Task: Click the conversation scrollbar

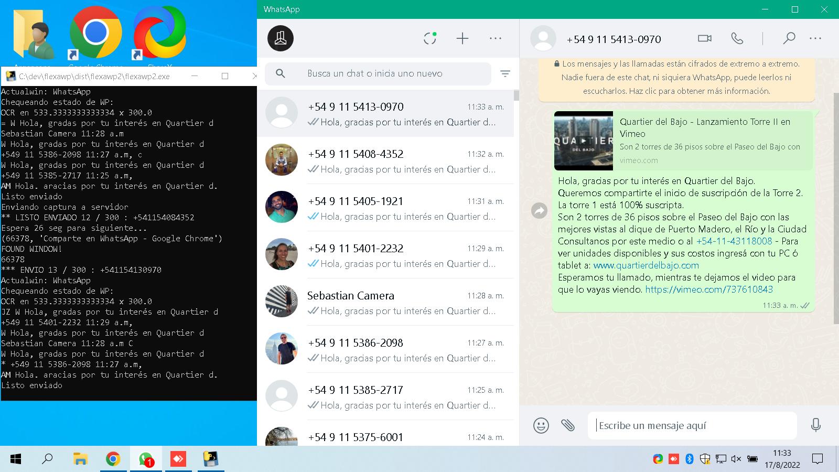Action: 836,209
